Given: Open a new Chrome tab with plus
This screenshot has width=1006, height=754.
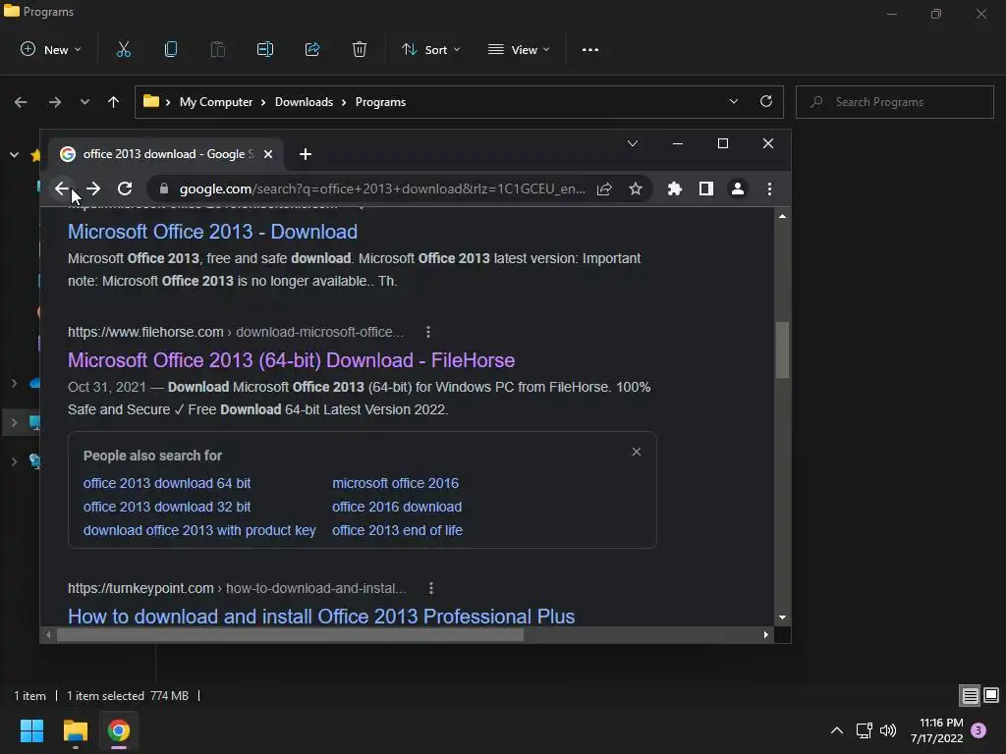Looking at the screenshot, I should (306, 154).
